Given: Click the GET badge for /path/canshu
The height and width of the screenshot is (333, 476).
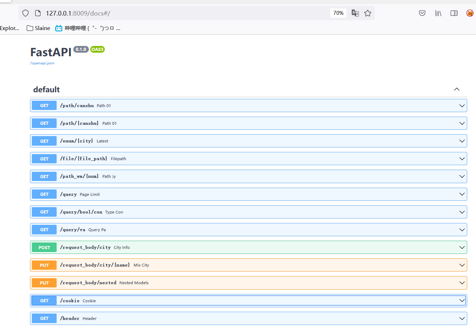Looking at the screenshot, I should coord(44,106).
